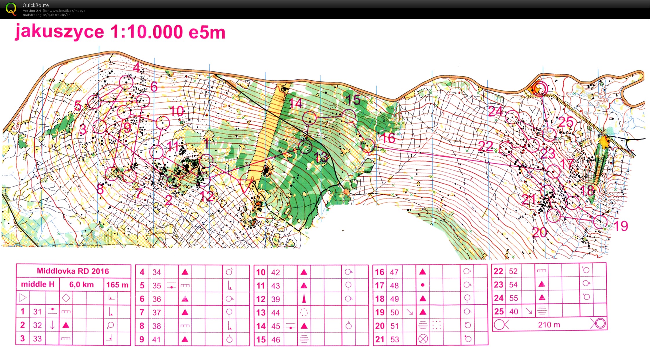Click the 'Middlovka RD 2016' header cell
Screen dimensions: 650x350
point(73,271)
